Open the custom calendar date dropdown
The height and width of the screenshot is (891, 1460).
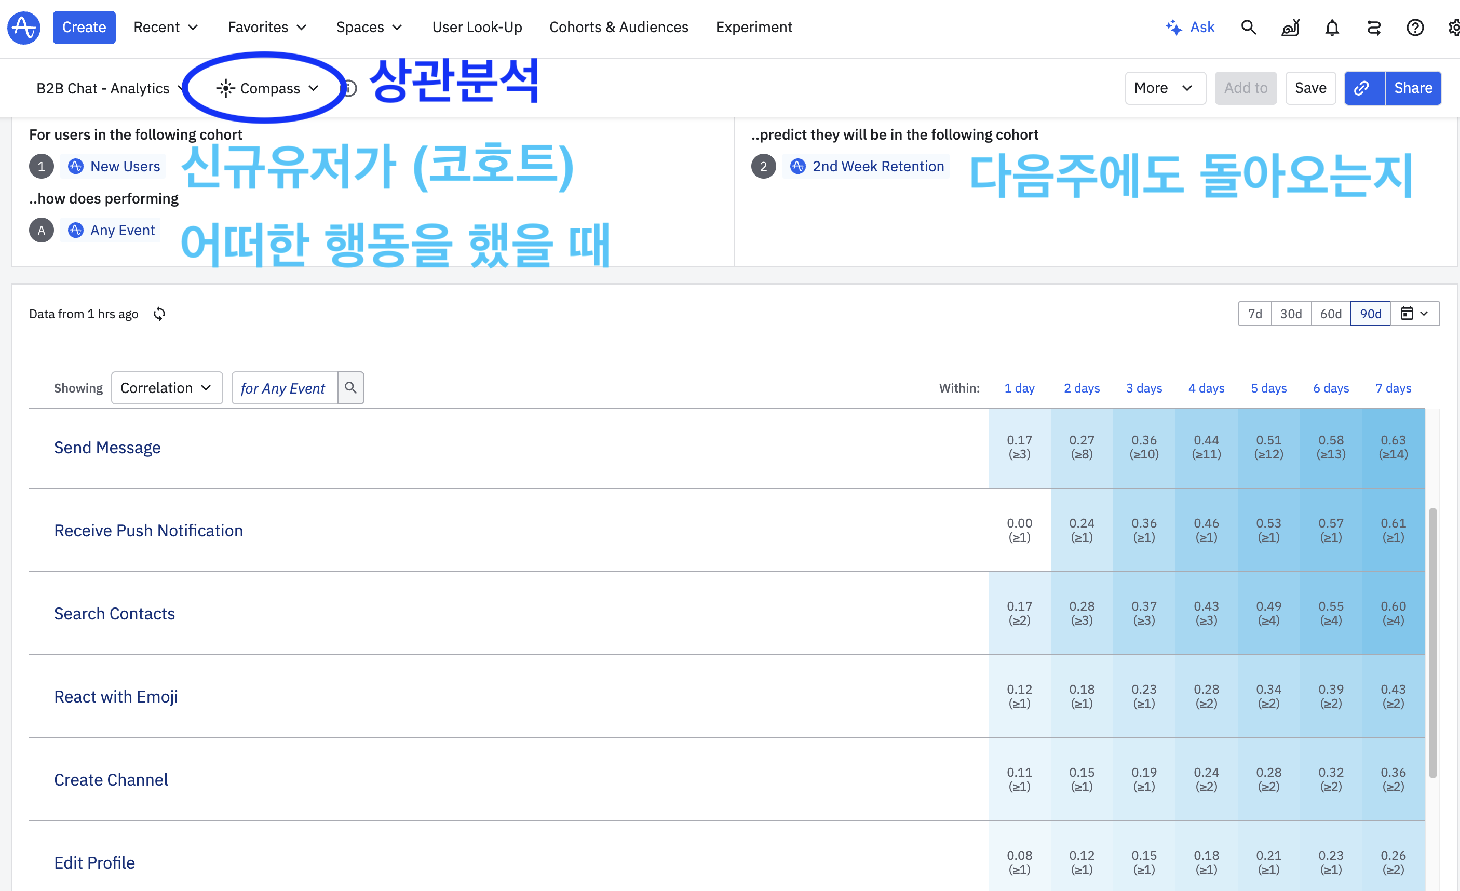coord(1414,314)
